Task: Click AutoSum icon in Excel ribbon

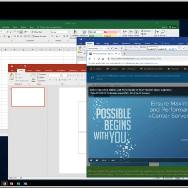Action: pyautogui.click(x=142, y=31)
